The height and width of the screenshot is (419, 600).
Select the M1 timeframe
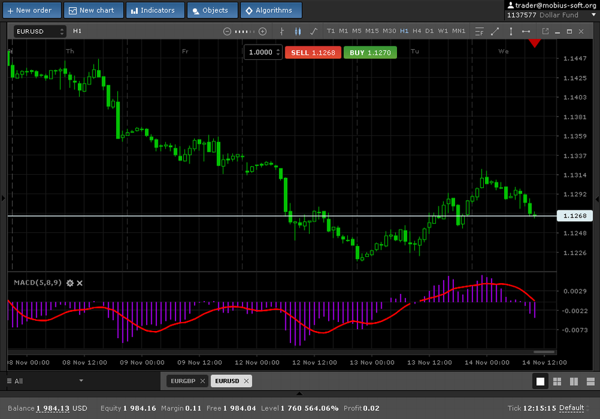point(343,31)
